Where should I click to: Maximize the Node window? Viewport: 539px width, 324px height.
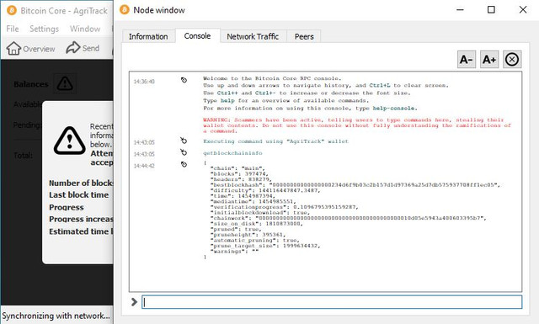[491, 9]
